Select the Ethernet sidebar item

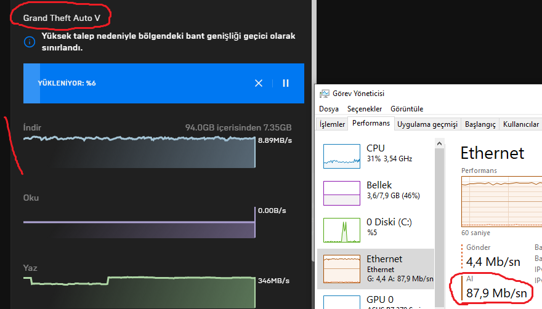pyautogui.click(x=376, y=269)
